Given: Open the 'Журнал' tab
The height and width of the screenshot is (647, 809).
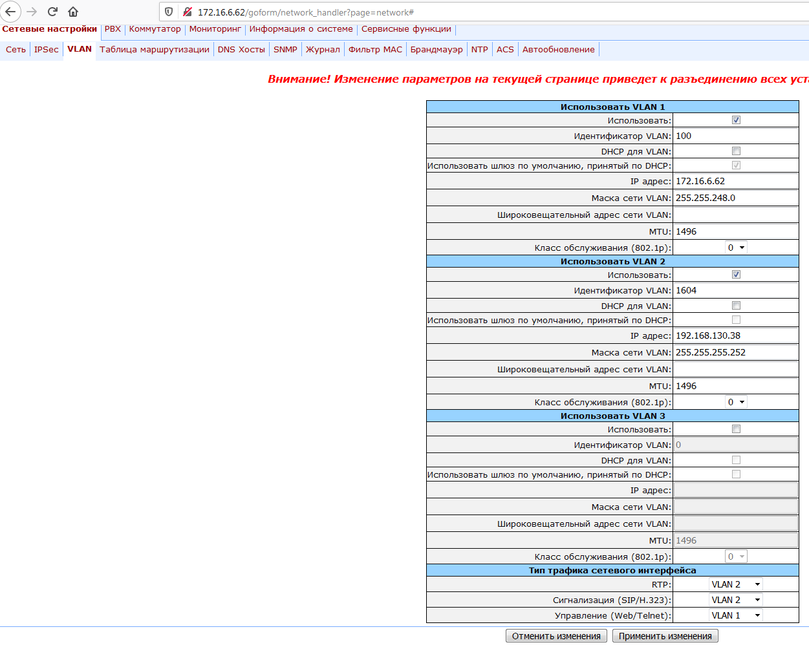Looking at the screenshot, I should coord(323,50).
